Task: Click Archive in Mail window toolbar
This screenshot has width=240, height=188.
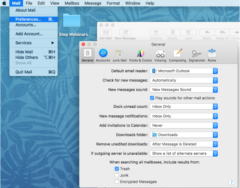Action: [x=156, y=35]
